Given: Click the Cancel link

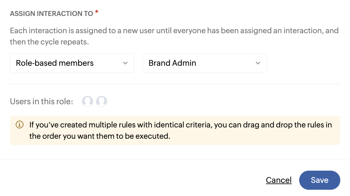Looking at the screenshot, I should [x=278, y=180].
